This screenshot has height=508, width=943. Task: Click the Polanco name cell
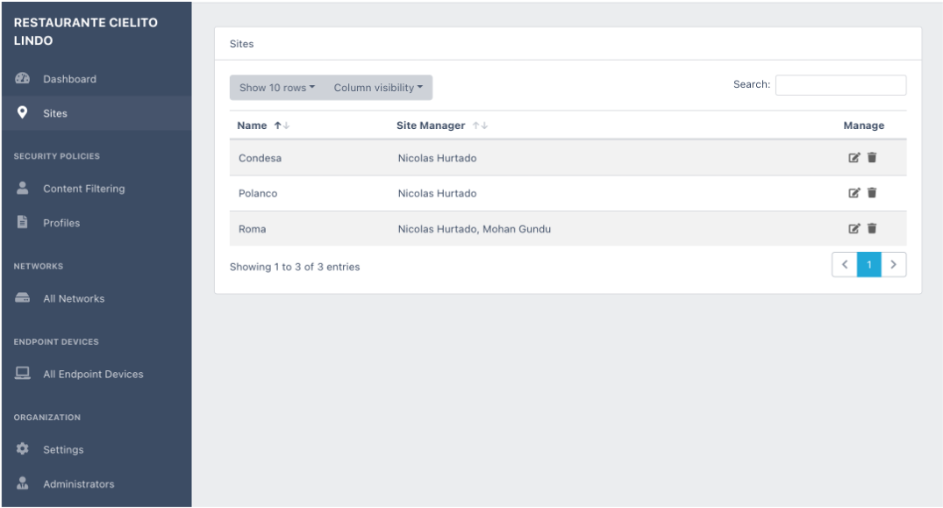(x=258, y=194)
